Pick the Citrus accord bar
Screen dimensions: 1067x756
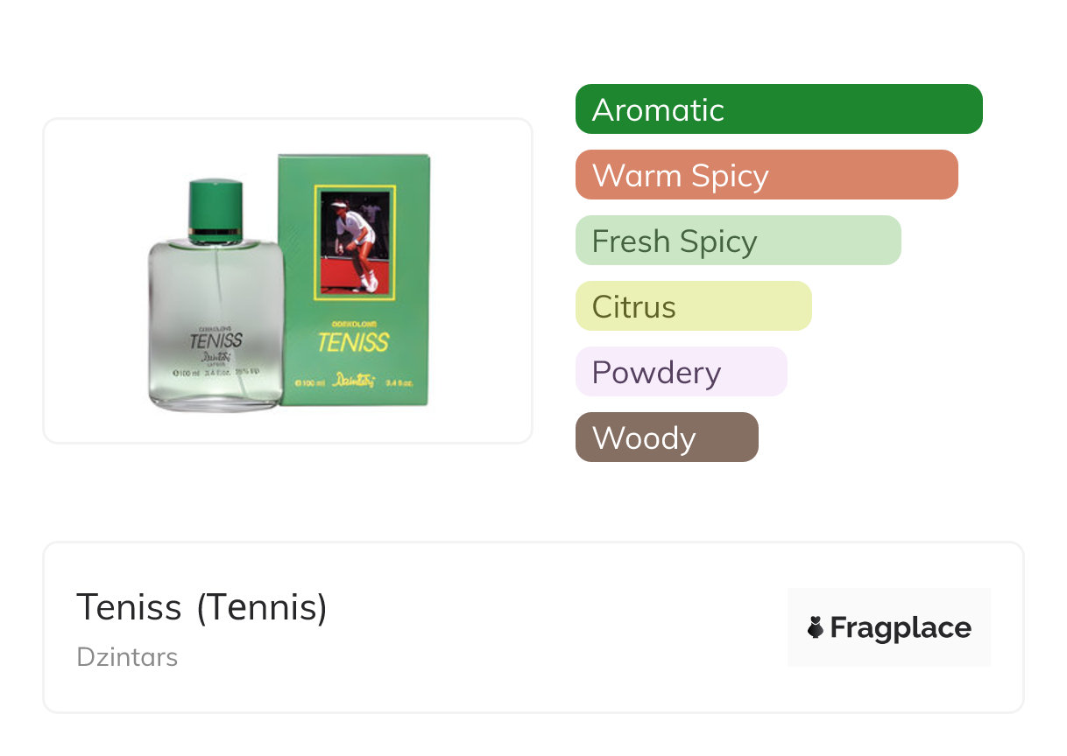click(693, 306)
